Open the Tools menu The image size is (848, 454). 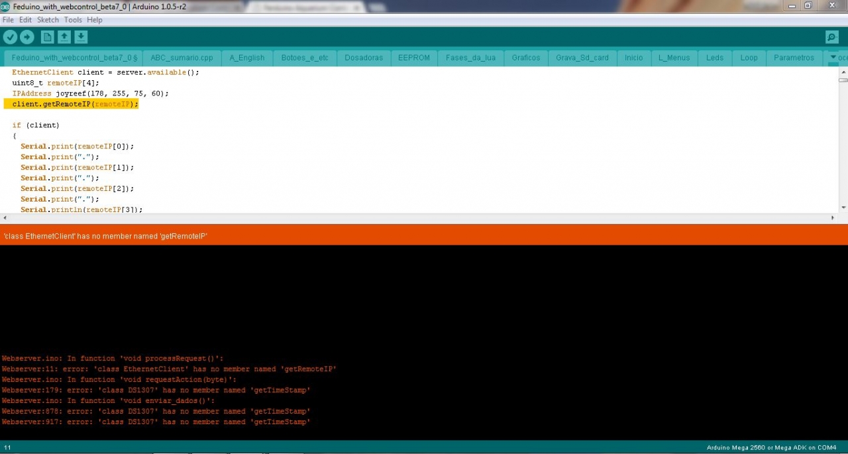pos(73,20)
